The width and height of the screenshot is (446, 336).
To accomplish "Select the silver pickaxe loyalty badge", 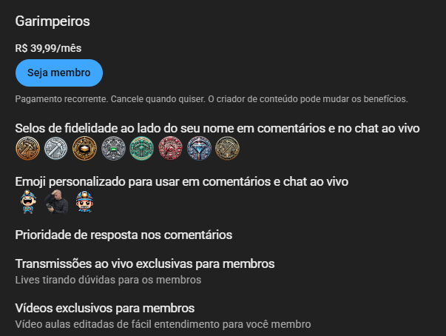I will tap(56, 148).
